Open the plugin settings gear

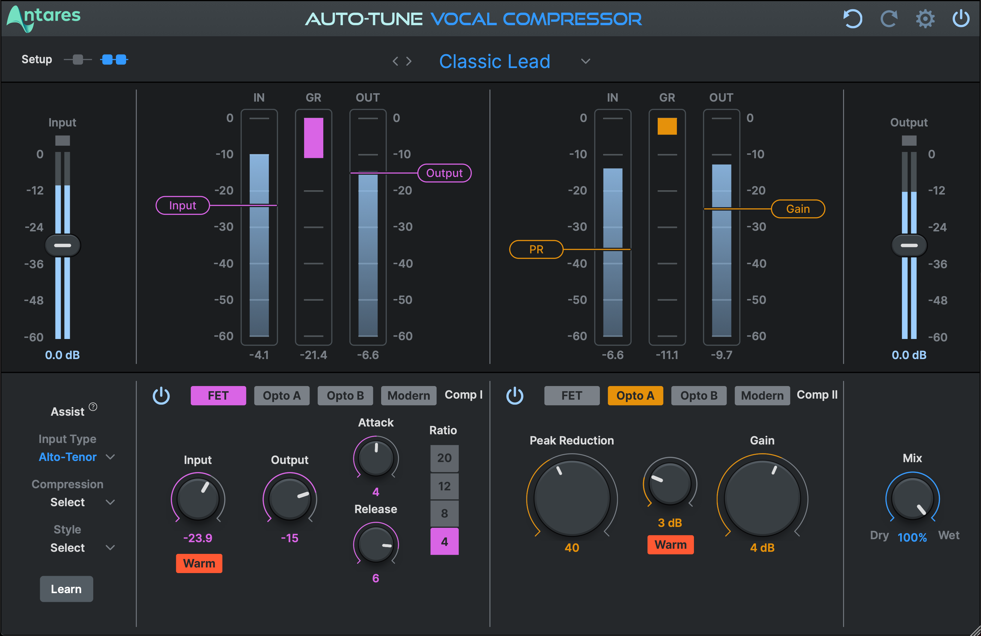[x=925, y=19]
